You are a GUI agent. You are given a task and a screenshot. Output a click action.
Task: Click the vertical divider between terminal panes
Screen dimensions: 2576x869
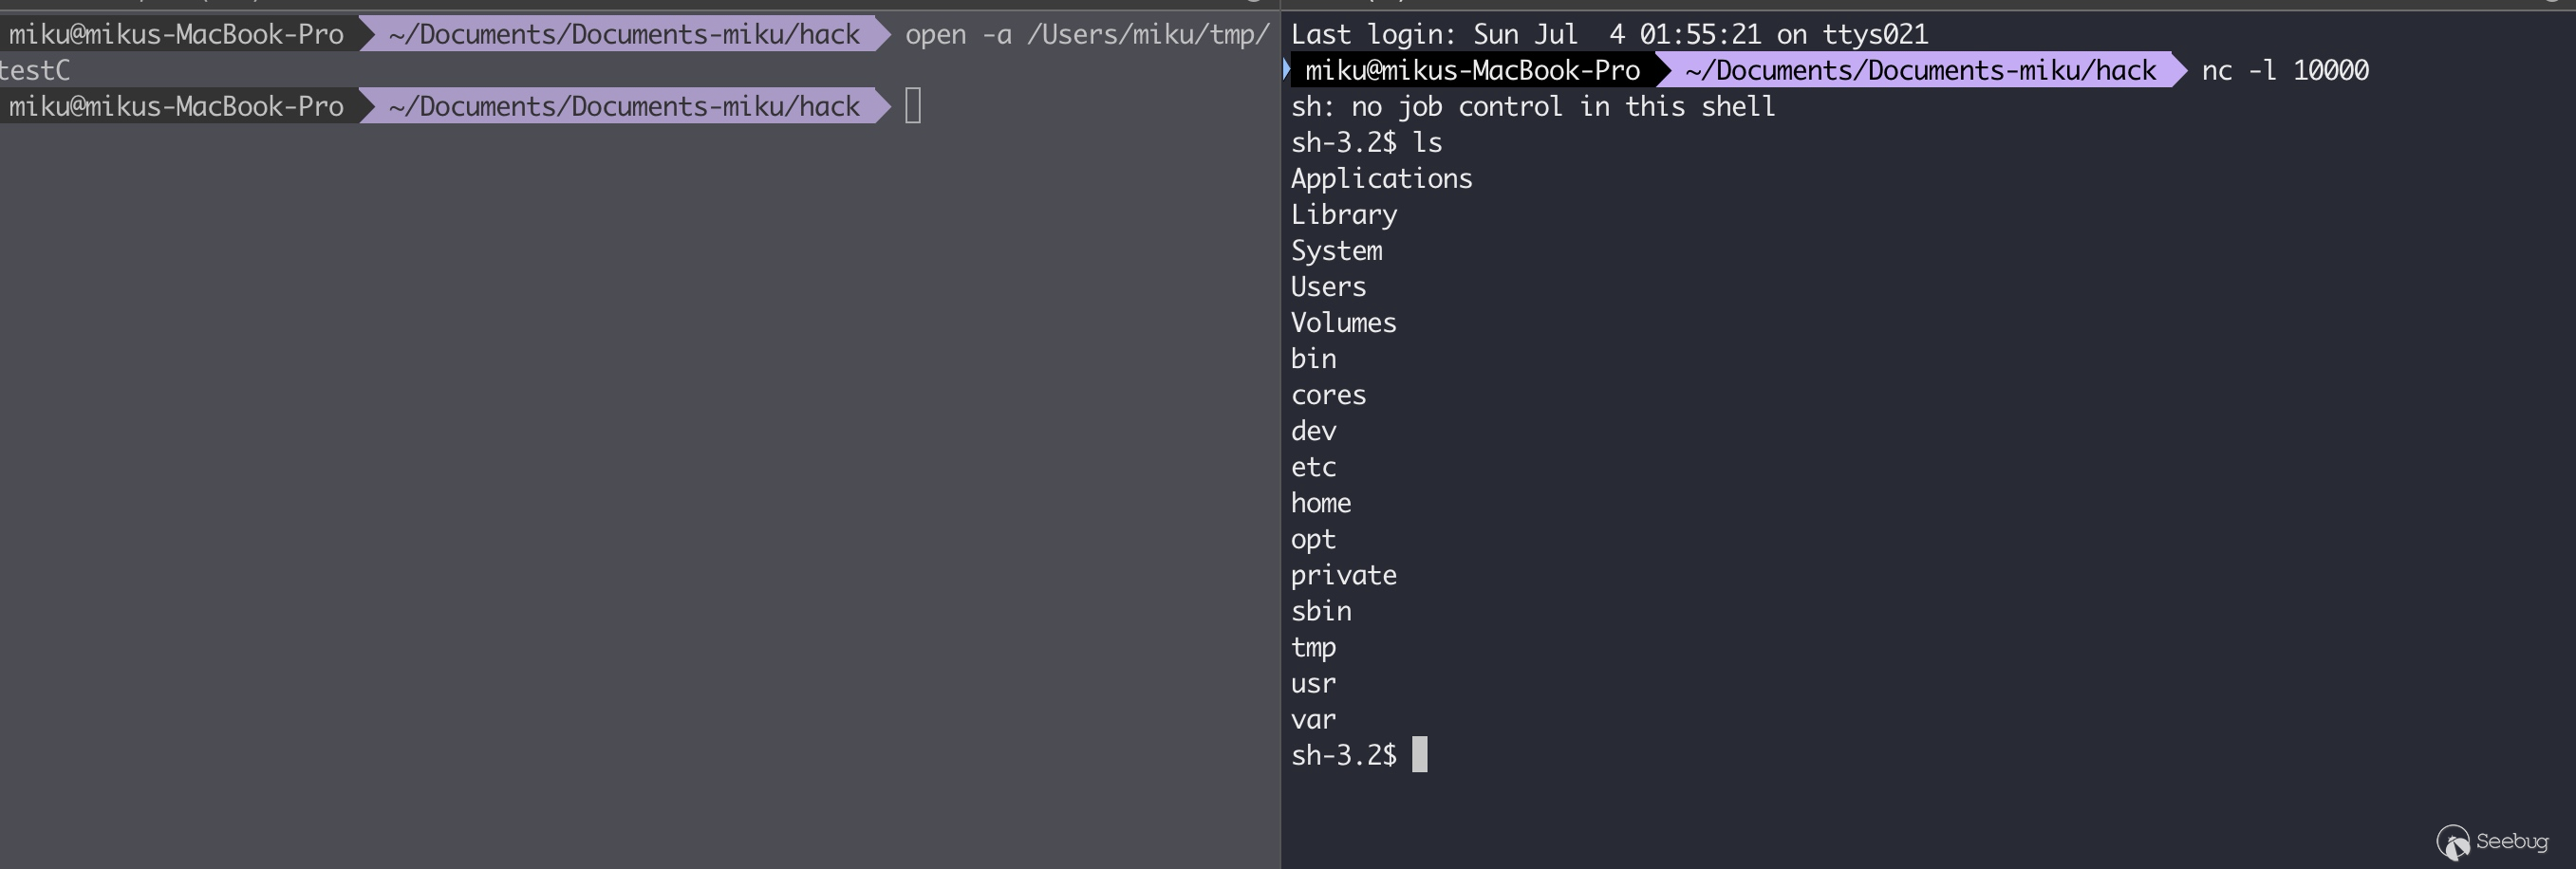point(1281,434)
